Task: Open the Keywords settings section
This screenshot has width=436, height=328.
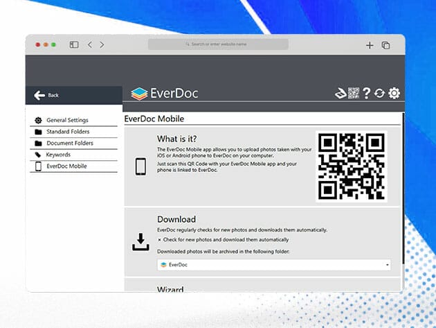Action: 58,155
